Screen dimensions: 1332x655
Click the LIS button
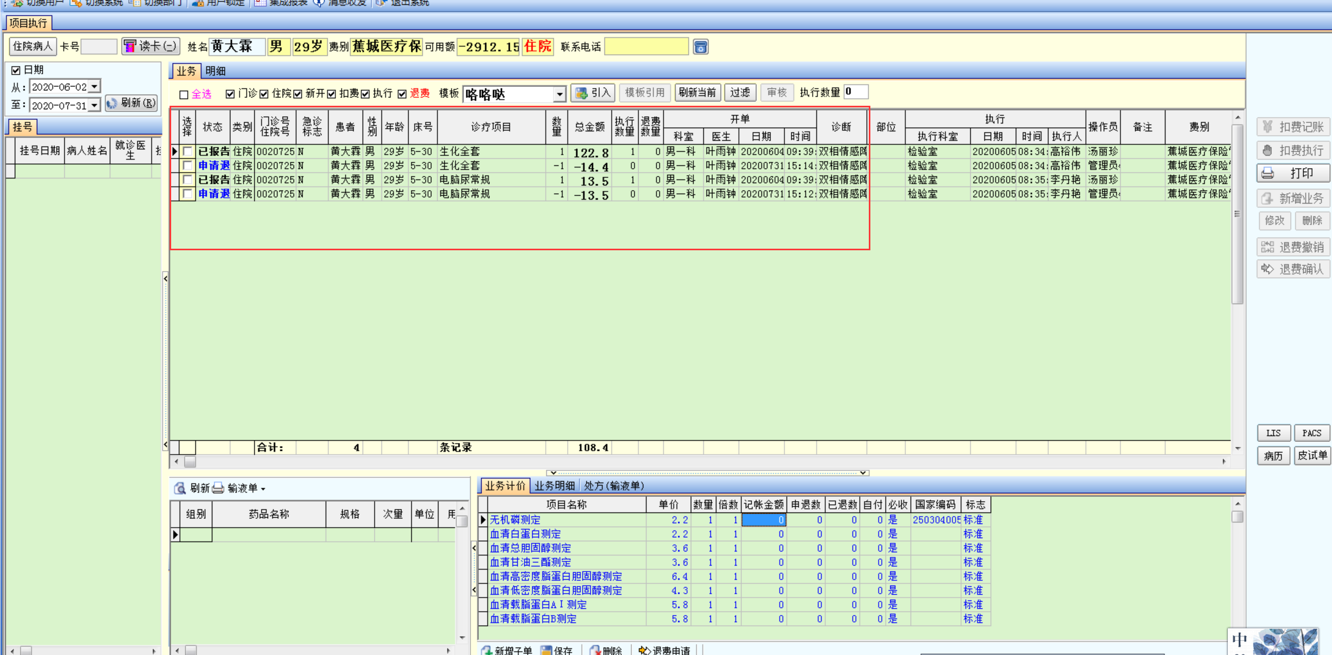click(1273, 433)
